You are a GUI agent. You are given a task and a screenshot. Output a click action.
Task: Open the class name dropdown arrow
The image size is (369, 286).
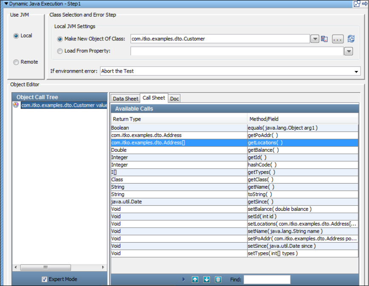[x=315, y=39]
